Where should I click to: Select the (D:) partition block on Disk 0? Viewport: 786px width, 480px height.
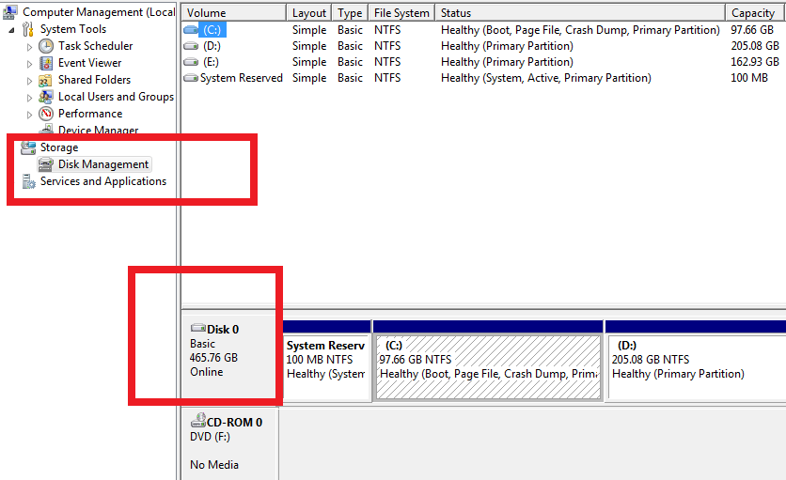pyautogui.click(x=696, y=362)
